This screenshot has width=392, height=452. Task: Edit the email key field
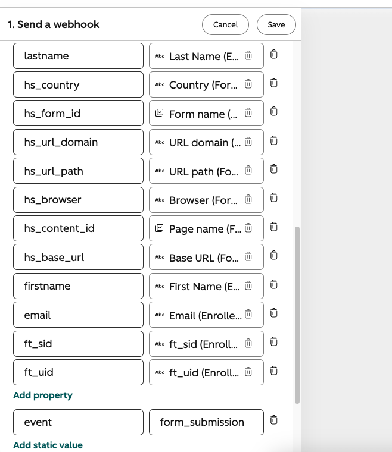click(x=78, y=315)
